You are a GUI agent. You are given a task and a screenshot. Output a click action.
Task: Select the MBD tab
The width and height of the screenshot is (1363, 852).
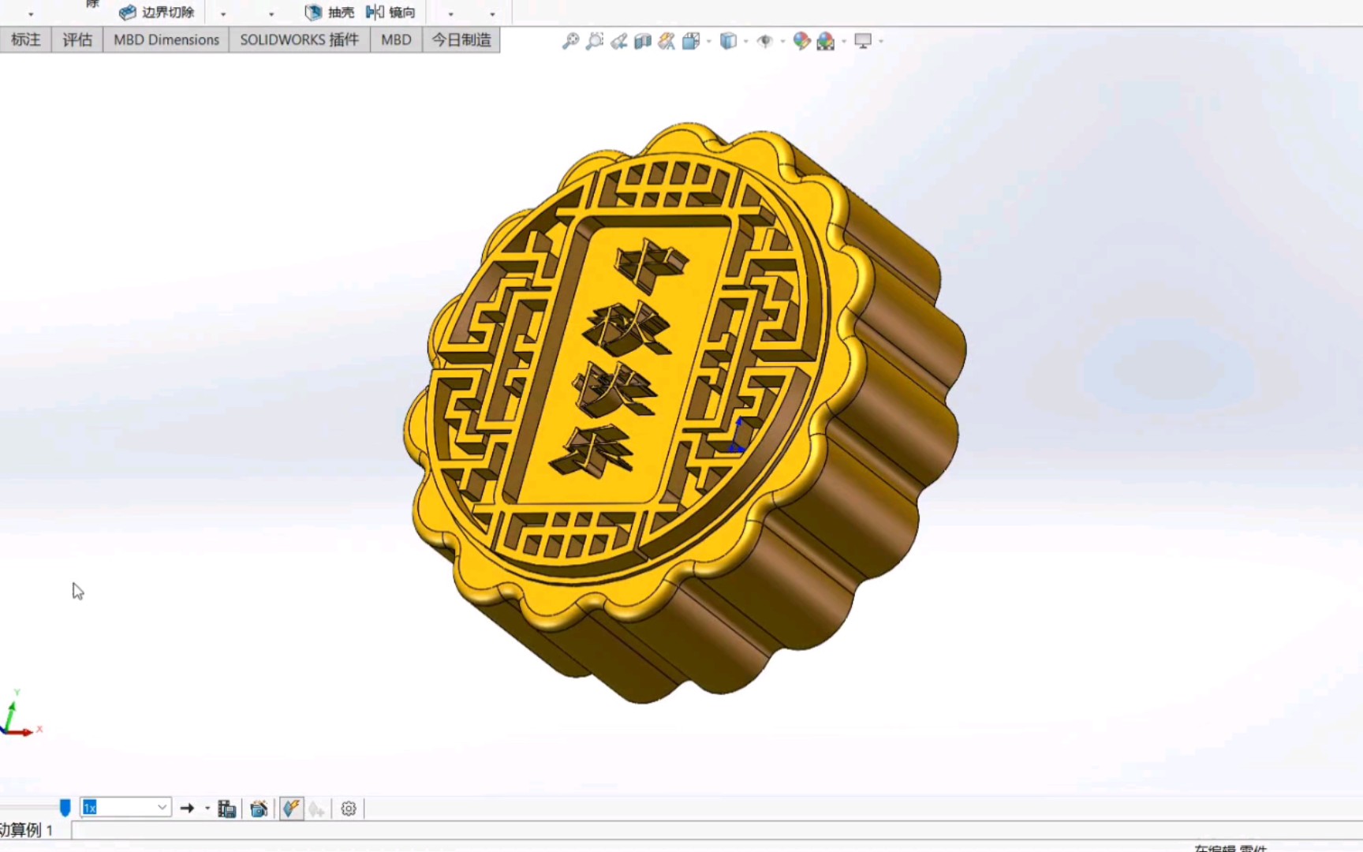tap(396, 39)
